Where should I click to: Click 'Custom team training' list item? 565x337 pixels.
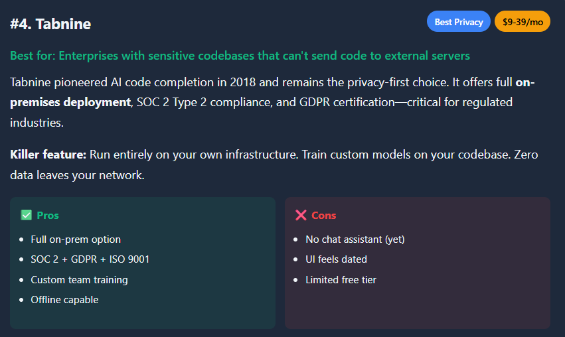(x=79, y=279)
